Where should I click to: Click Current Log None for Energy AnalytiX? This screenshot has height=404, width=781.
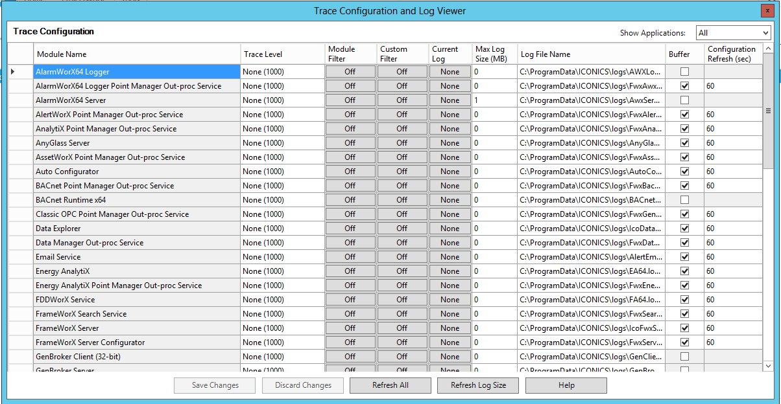point(450,271)
